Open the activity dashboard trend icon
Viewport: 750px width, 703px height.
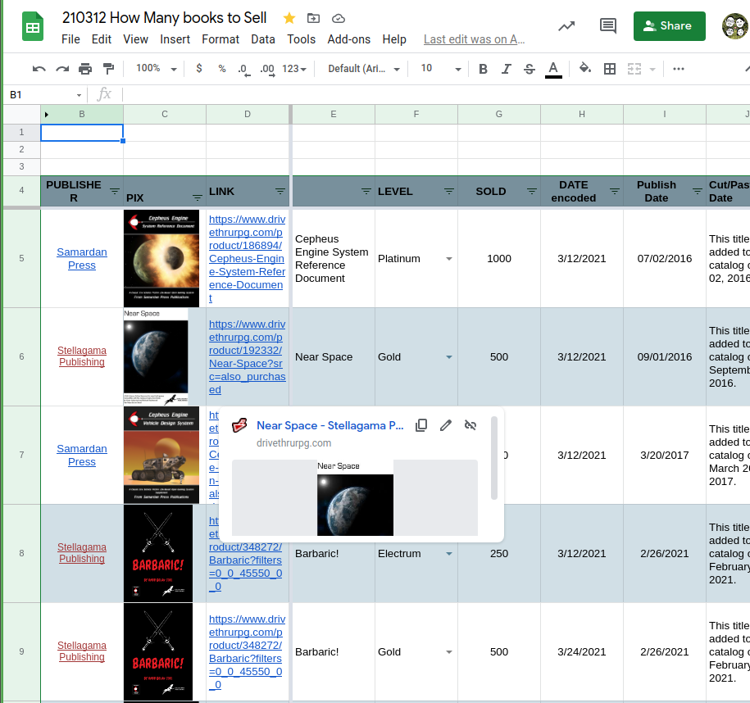click(566, 26)
